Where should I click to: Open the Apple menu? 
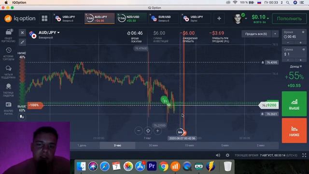[6, 2]
